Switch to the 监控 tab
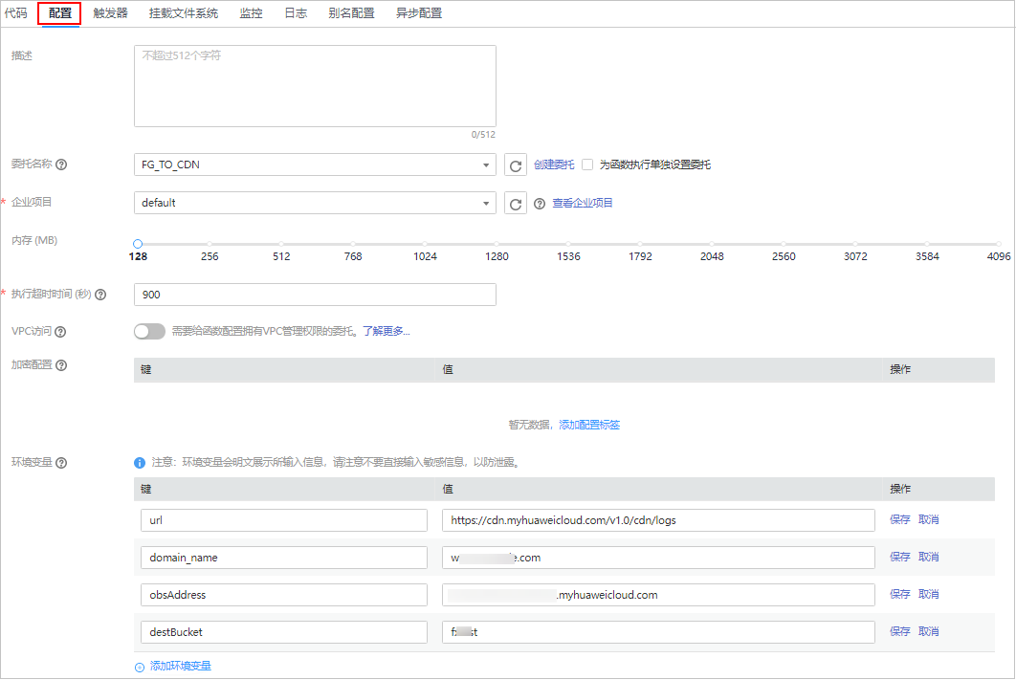This screenshot has height=680, width=1016. [x=251, y=13]
